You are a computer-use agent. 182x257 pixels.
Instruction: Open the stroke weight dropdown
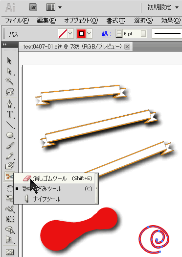[x=143, y=34]
